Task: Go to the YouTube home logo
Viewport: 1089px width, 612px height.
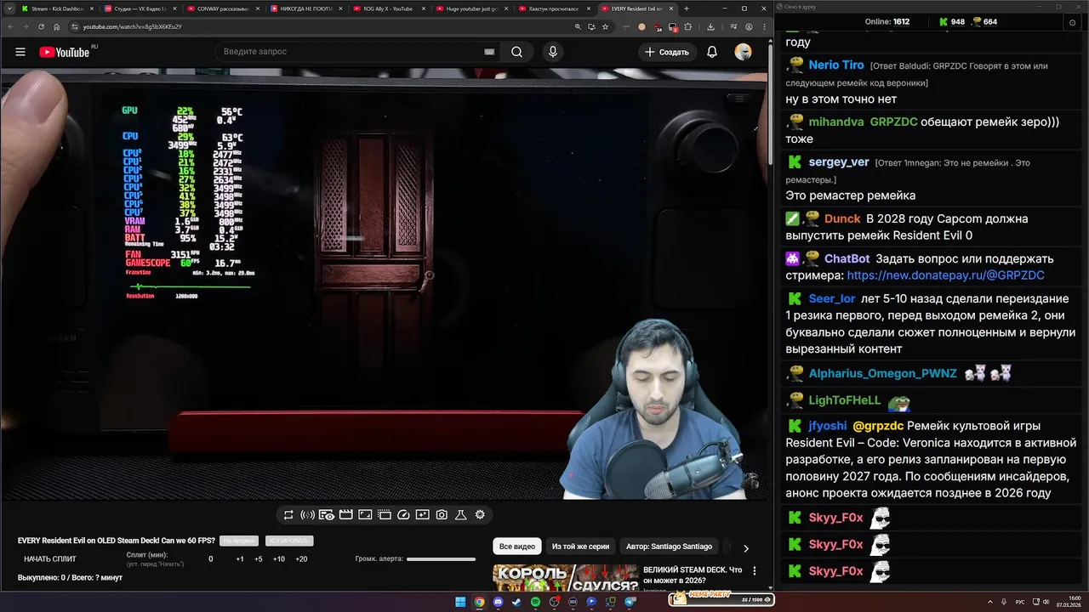Action: (65, 52)
